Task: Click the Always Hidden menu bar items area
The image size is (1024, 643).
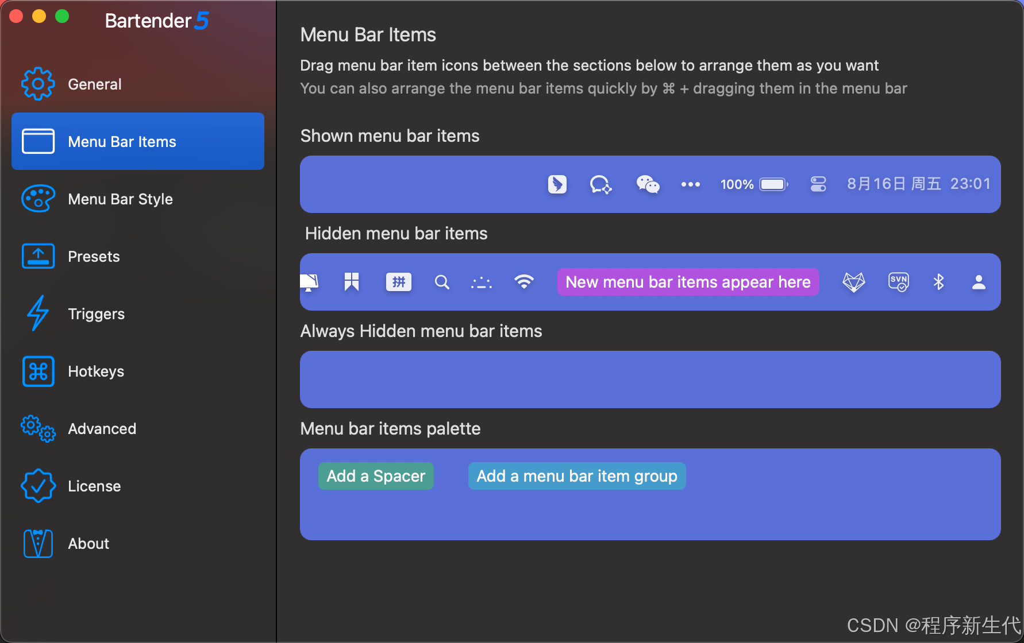Action: point(650,379)
